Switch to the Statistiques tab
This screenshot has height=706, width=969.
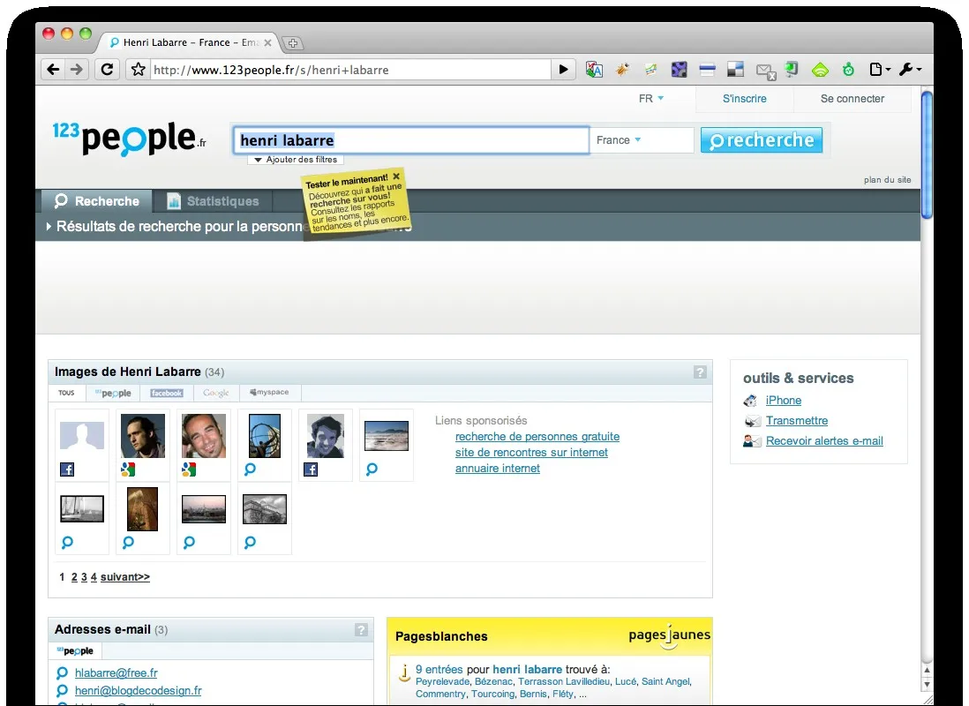point(214,201)
